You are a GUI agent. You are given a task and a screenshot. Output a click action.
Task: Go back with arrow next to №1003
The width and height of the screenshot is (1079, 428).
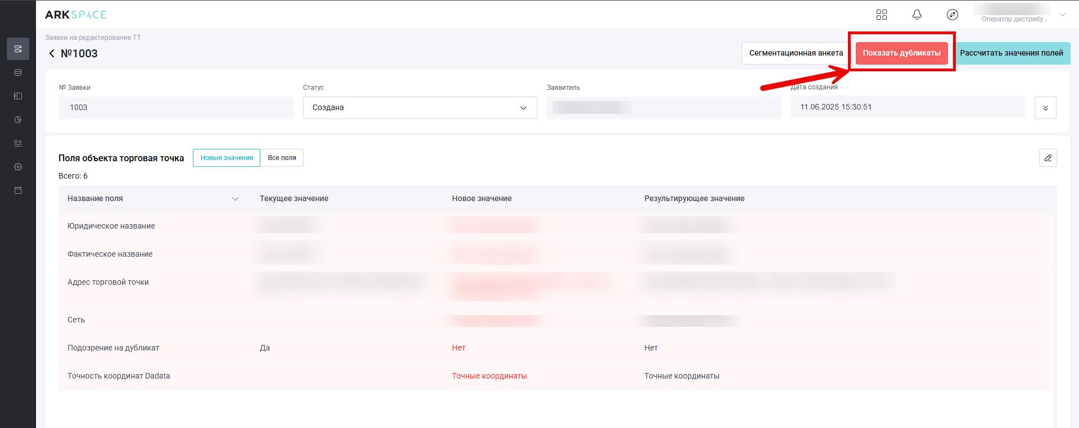click(52, 53)
